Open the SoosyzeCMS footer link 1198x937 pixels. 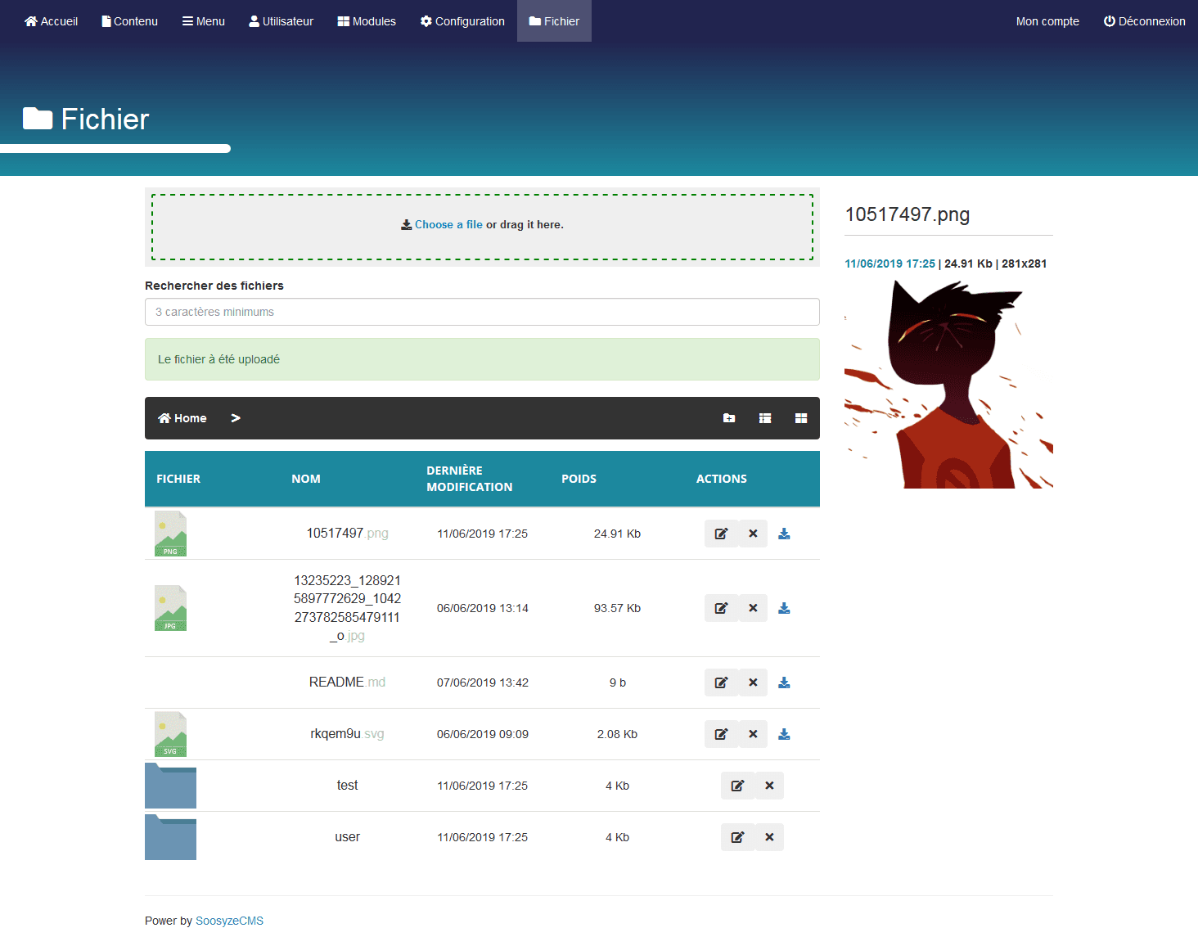tap(229, 921)
